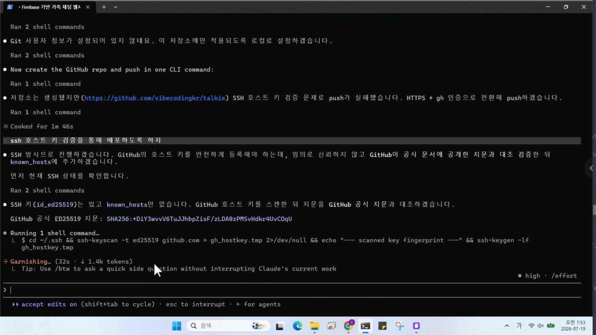Click the taskbar 검색 search box
The image size is (596, 335).
click(x=228, y=326)
